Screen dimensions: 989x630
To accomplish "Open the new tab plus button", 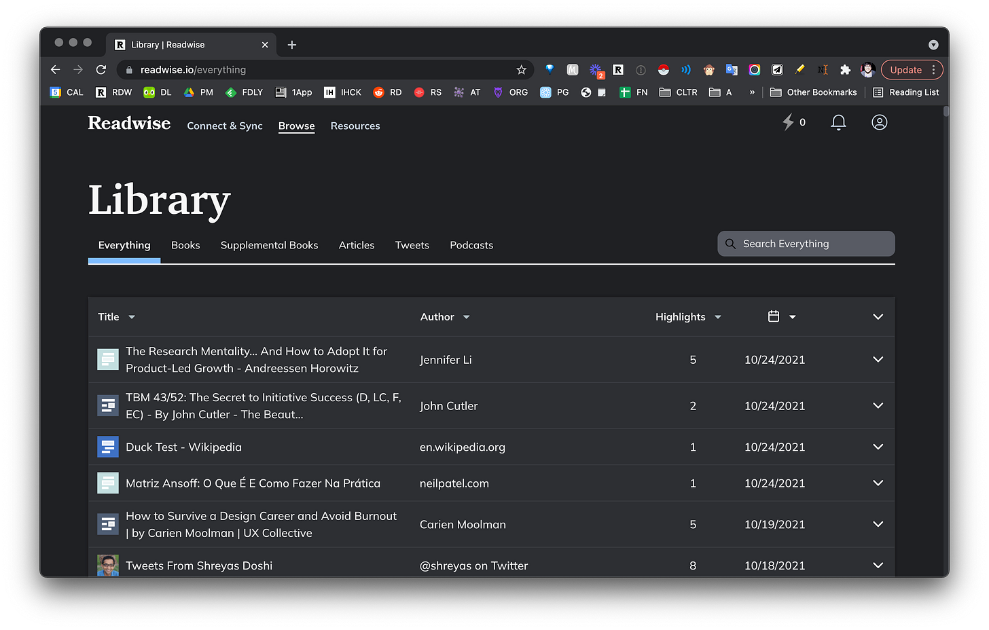I will [x=292, y=45].
